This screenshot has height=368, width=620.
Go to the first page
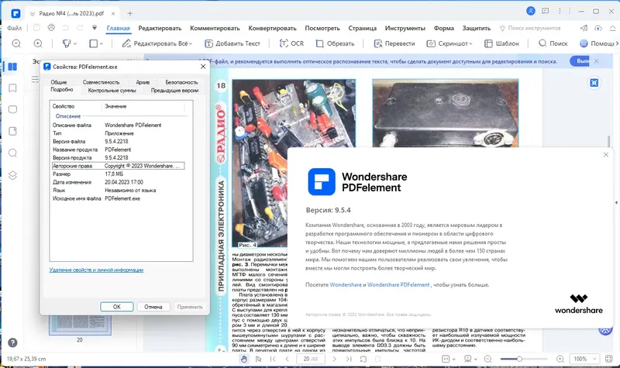pyautogui.click(x=273, y=359)
